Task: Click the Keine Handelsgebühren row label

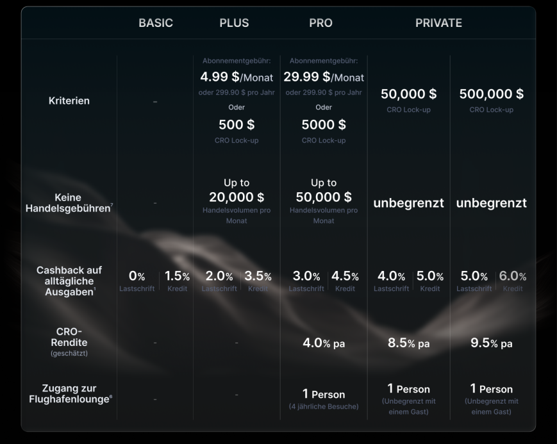Action: [x=69, y=203]
